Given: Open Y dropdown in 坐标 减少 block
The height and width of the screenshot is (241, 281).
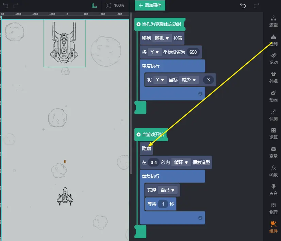Looking at the screenshot, I should pyautogui.click(x=160, y=80).
